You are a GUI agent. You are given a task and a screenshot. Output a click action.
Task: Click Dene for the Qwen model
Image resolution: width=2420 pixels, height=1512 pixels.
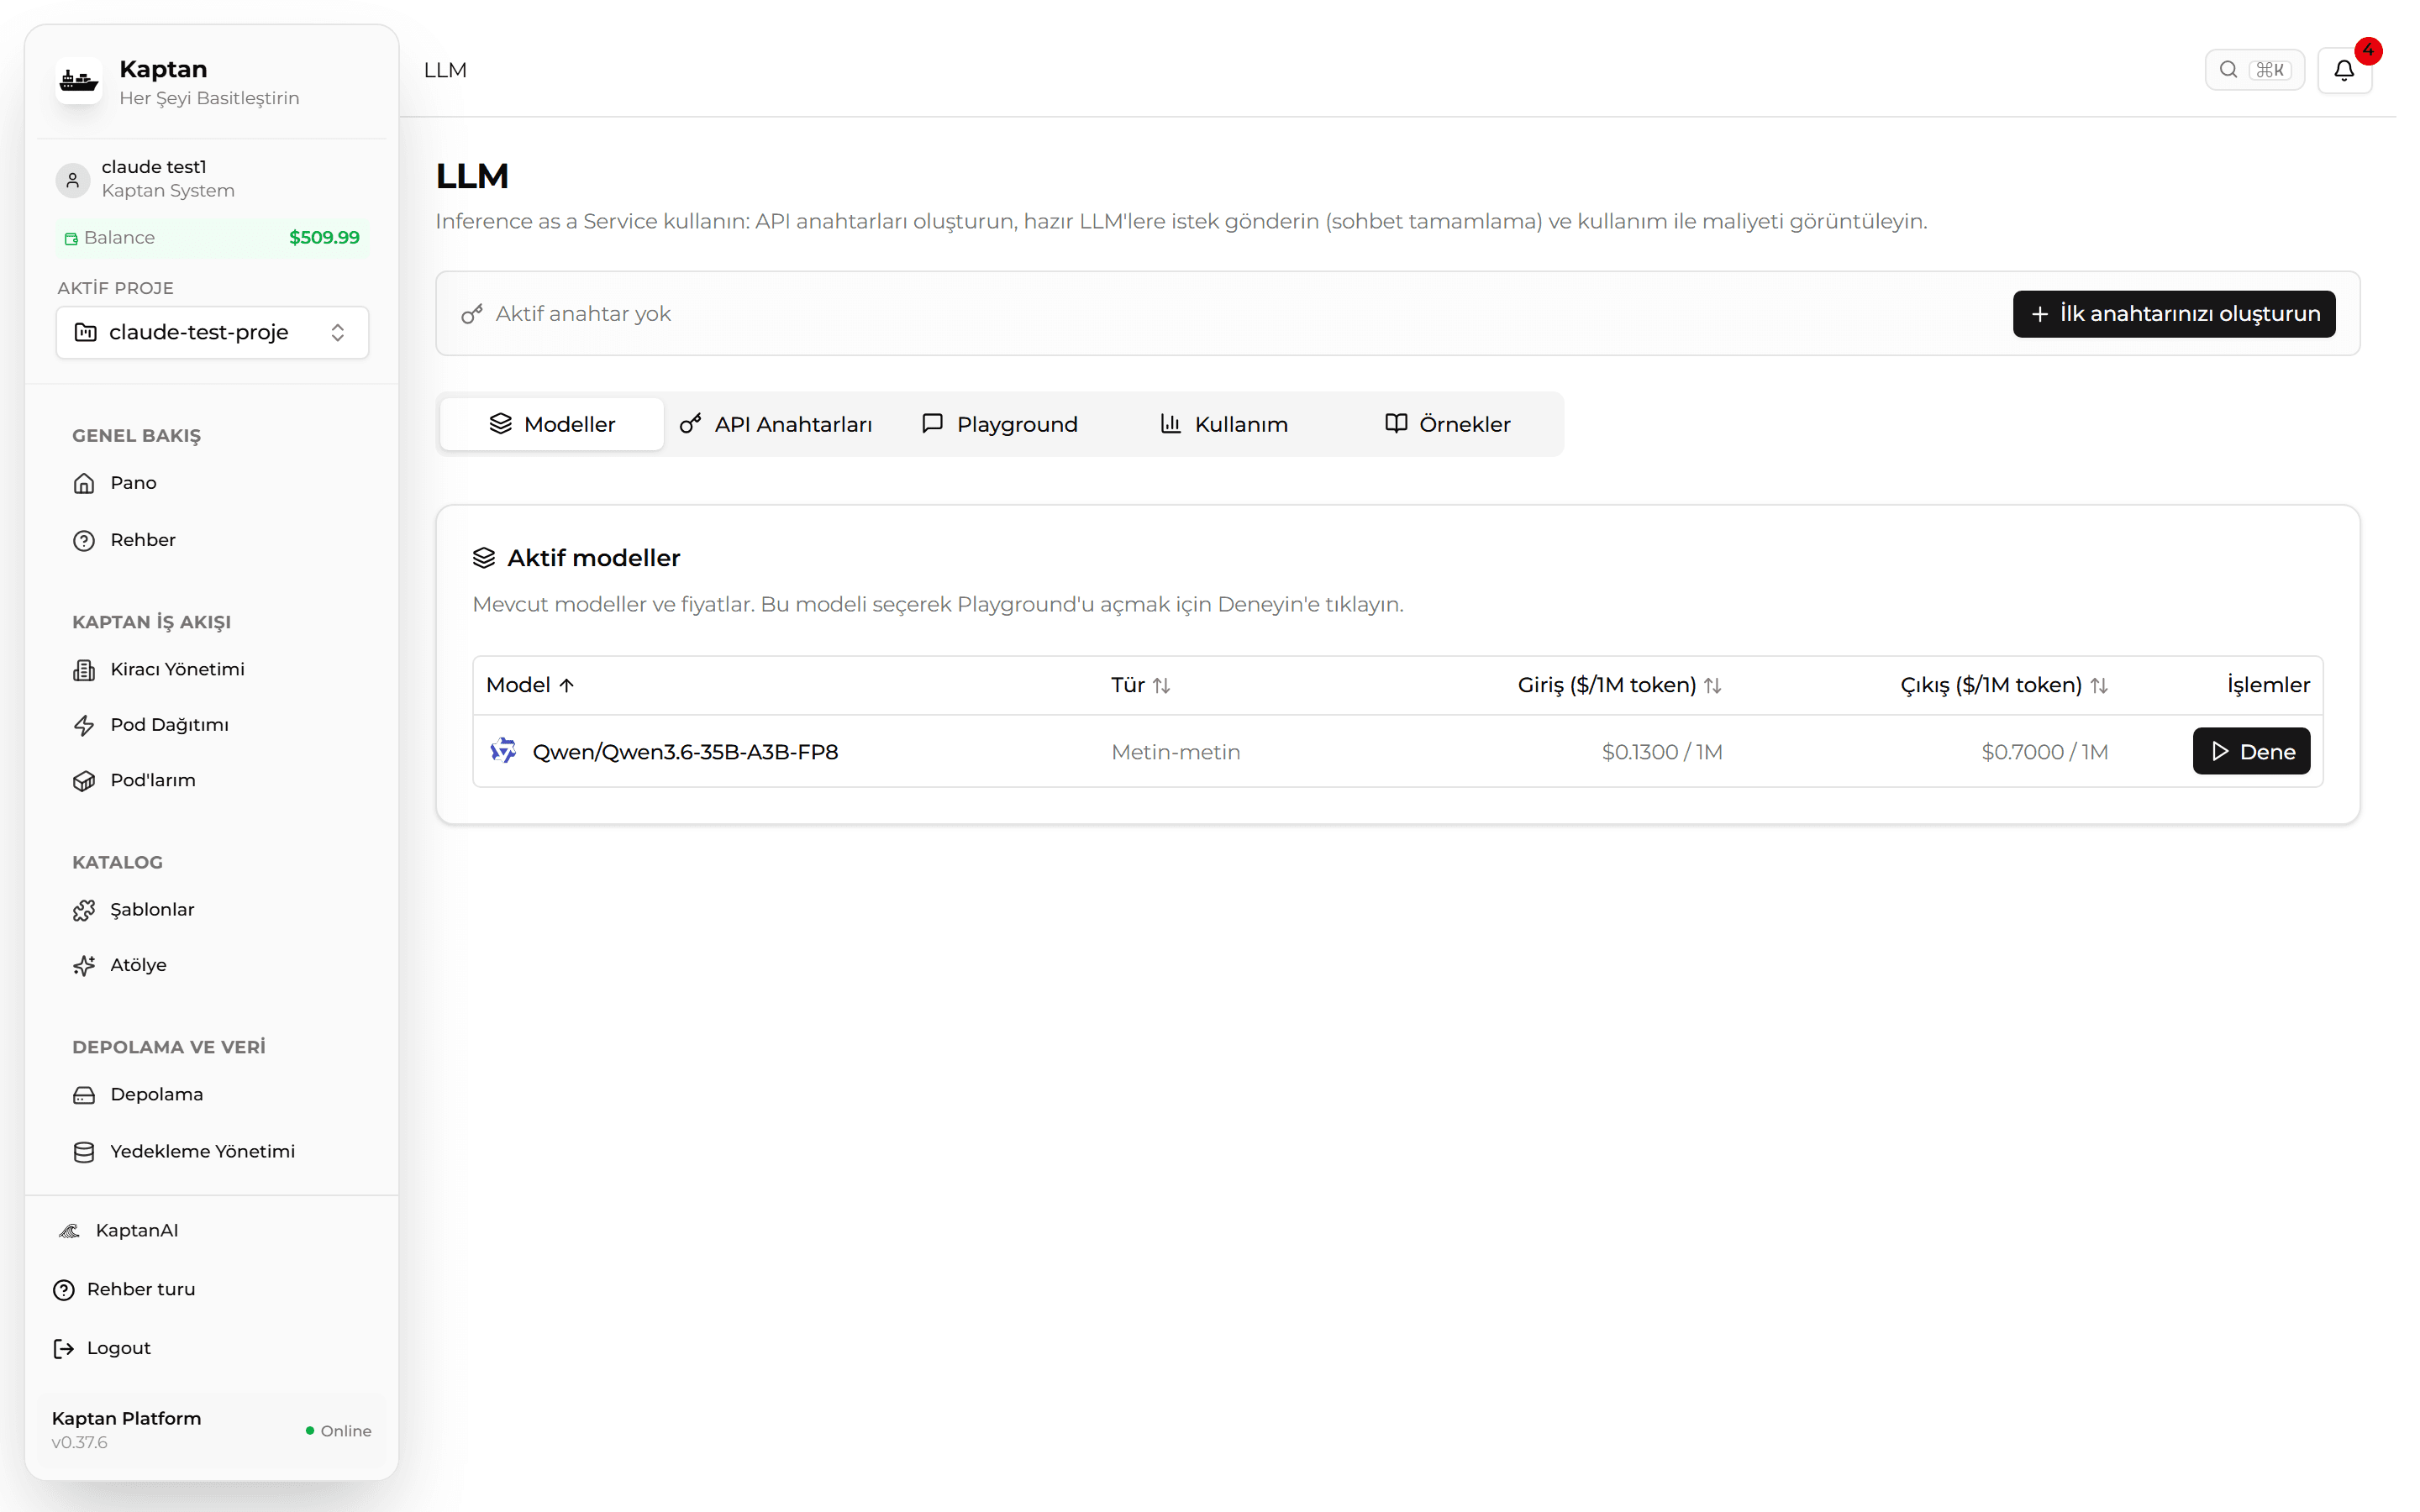pos(2251,751)
